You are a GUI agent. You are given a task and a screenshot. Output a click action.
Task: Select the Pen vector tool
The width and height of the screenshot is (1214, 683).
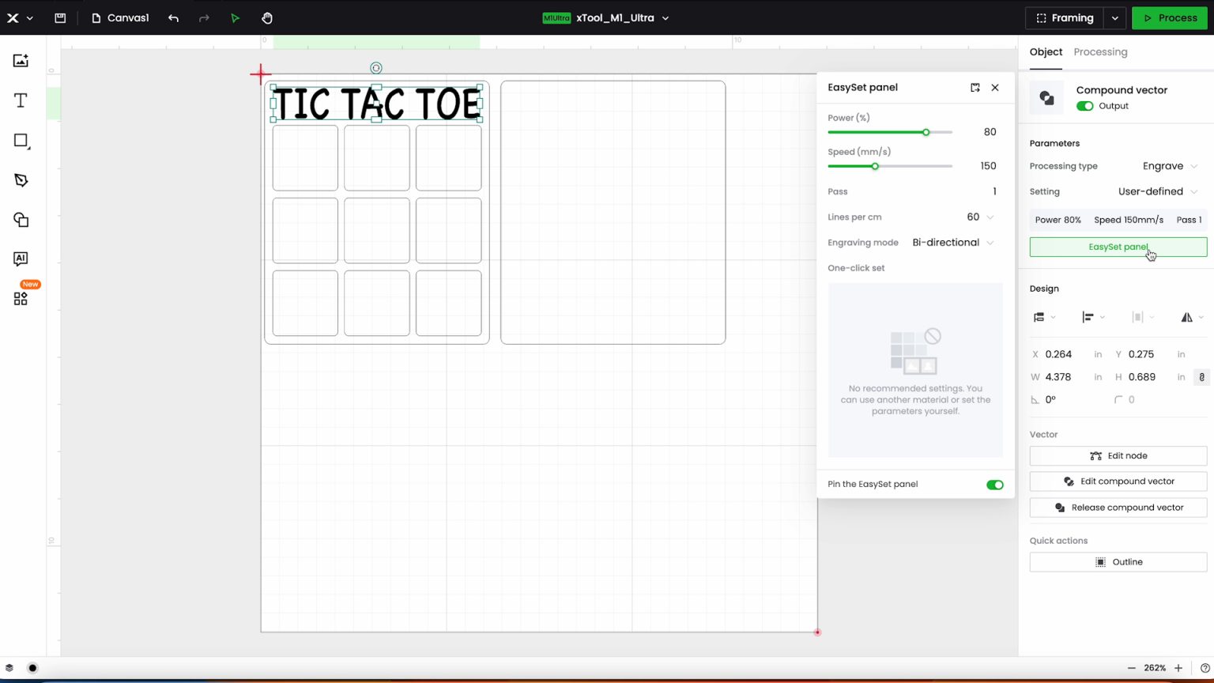[x=21, y=180]
